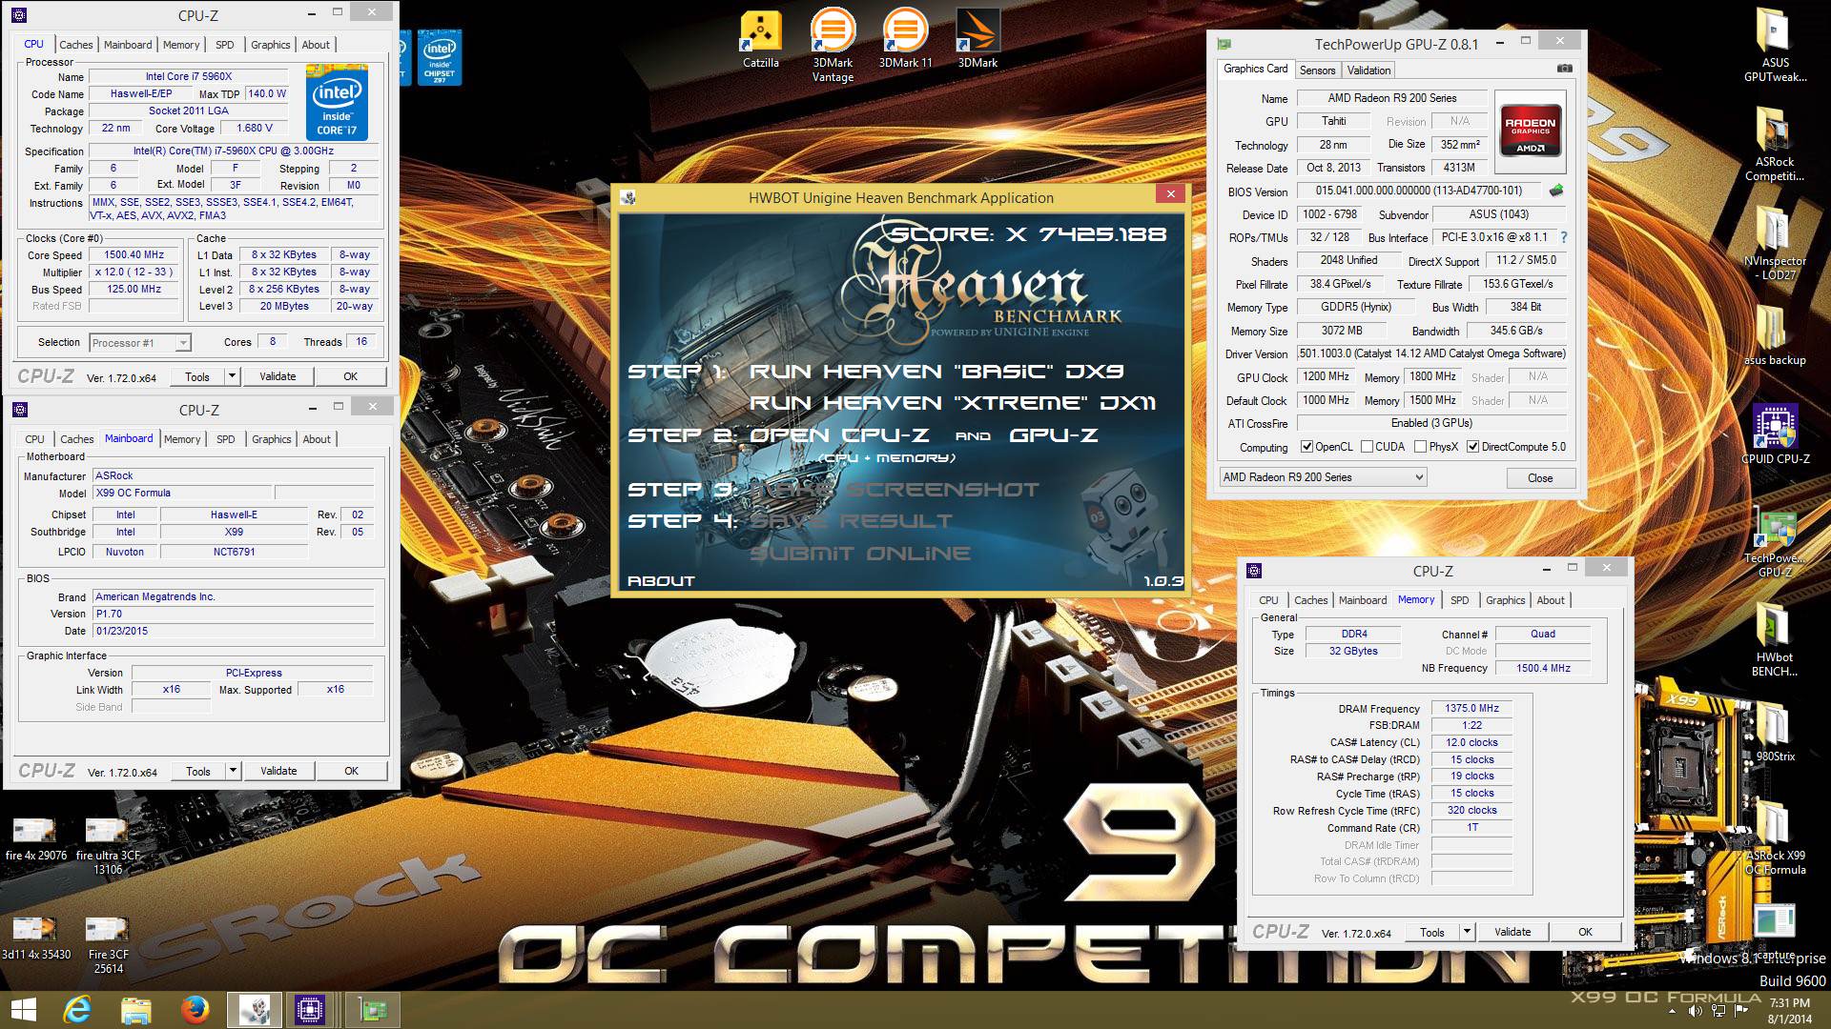Open File Explorer from the taskbar
Viewport: 1831px width, 1029px height.
point(135,1010)
